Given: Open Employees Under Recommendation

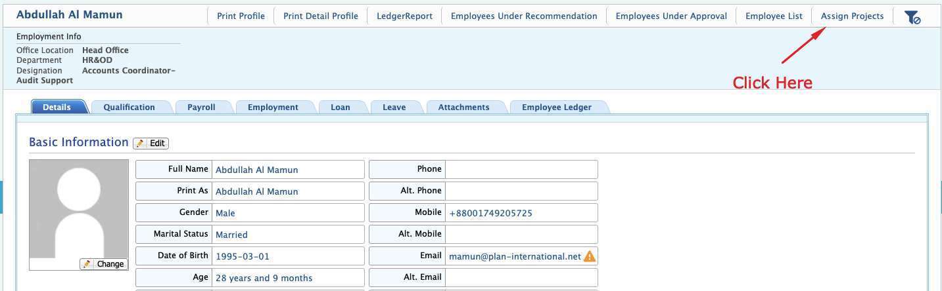Looking at the screenshot, I should 524,16.
